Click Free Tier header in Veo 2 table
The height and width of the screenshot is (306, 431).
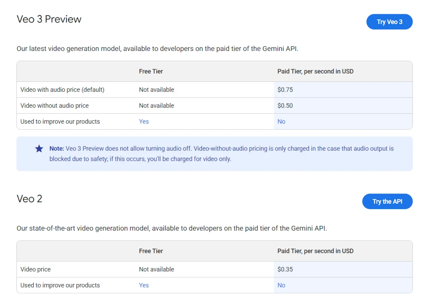tap(151, 251)
